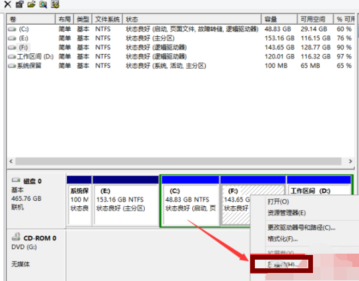Click the magnifier explore toolbar icon
Image resolution: width=359 pixels, height=281 pixels.
(43, 4)
